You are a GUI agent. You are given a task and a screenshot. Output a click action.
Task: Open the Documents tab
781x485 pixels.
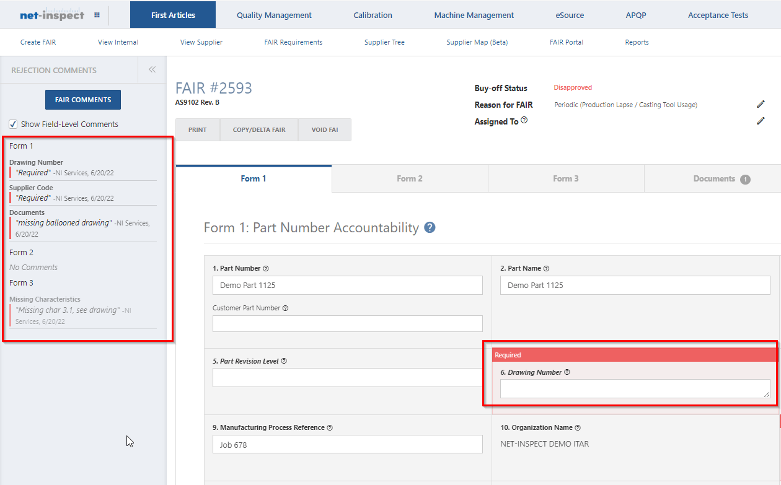coord(713,178)
